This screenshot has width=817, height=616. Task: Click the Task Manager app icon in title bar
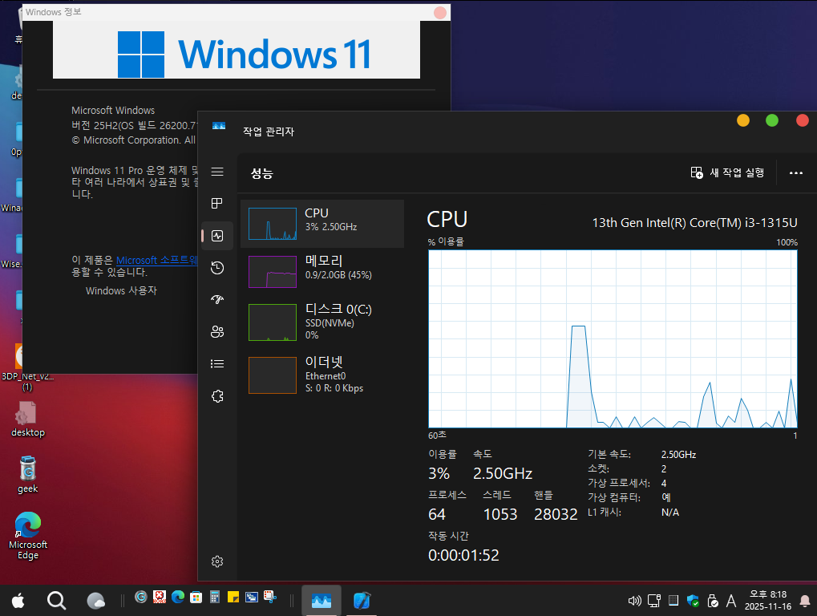pyautogui.click(x=219, y=126)
